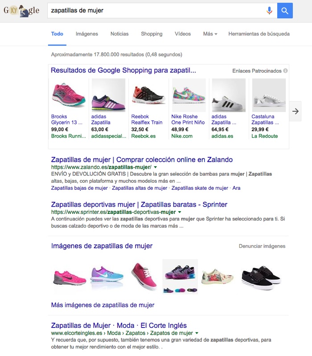The width and height of the screenshot is (312, 356).
Task: Select the Todo tab
Action: tap(57, 34)
